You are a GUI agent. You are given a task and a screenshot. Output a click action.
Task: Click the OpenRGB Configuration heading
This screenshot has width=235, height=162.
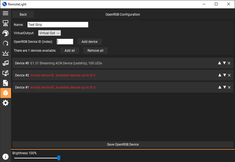pyautogui.click(x=122, y=14)
